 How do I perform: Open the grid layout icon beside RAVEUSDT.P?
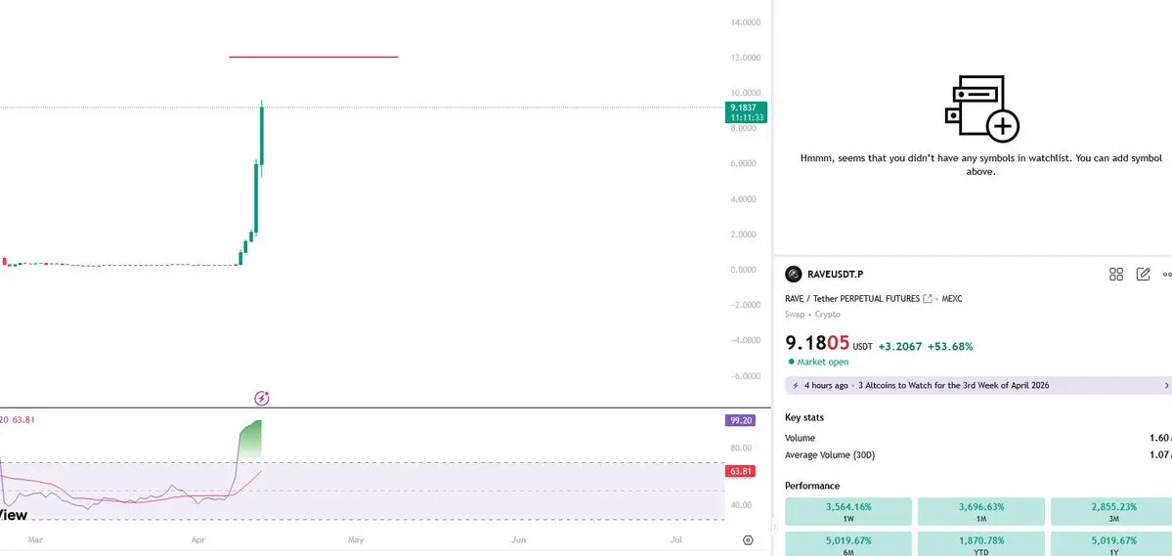(x=1116, y=275)
